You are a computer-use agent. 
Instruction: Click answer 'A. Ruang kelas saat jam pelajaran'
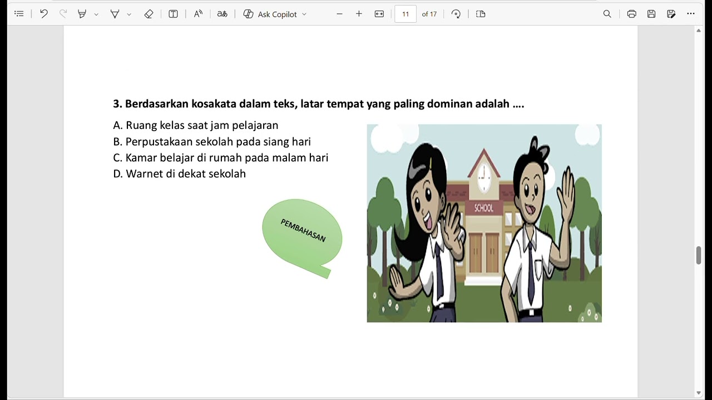pyautogui.click(x=196, y=126)
